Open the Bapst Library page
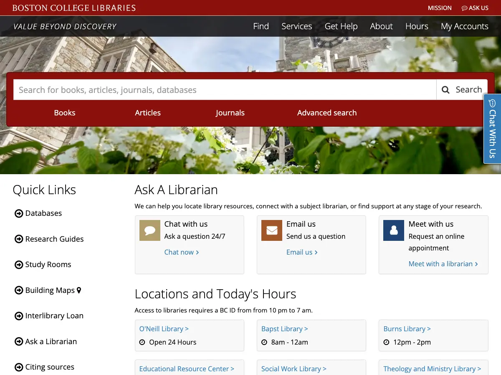The height and width of the screenshot is (375, 501). [285, 329]
